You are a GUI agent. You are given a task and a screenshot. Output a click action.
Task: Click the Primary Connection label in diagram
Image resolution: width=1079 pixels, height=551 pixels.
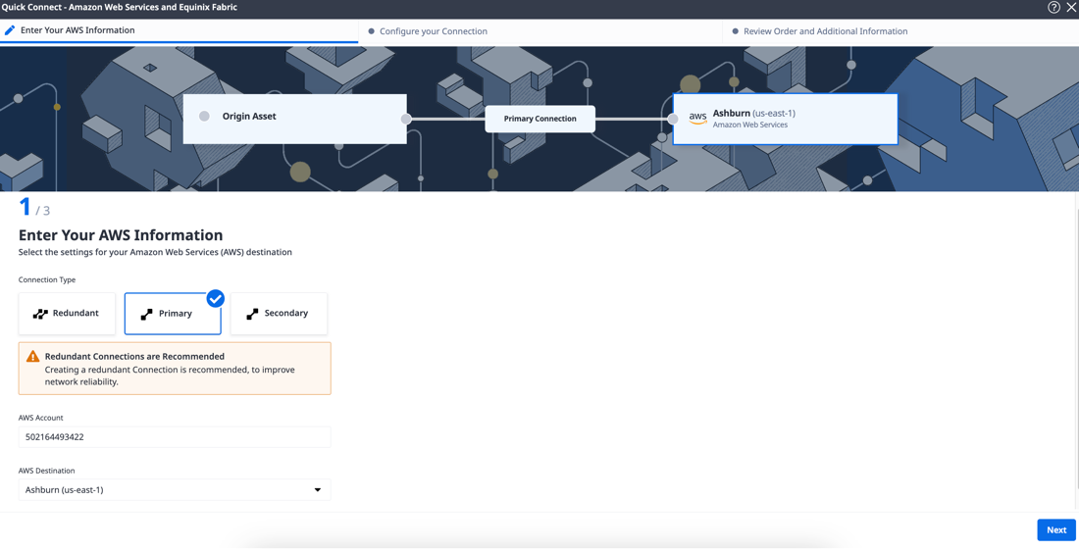click(540, 119)
